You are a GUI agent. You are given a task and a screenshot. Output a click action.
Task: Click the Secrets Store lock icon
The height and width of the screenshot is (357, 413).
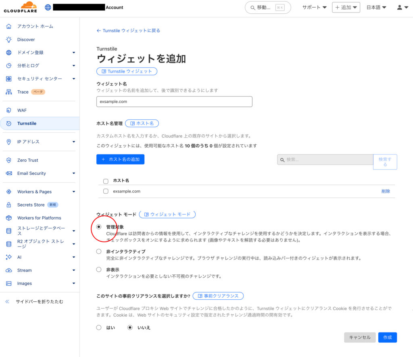[x=9, y=205]
